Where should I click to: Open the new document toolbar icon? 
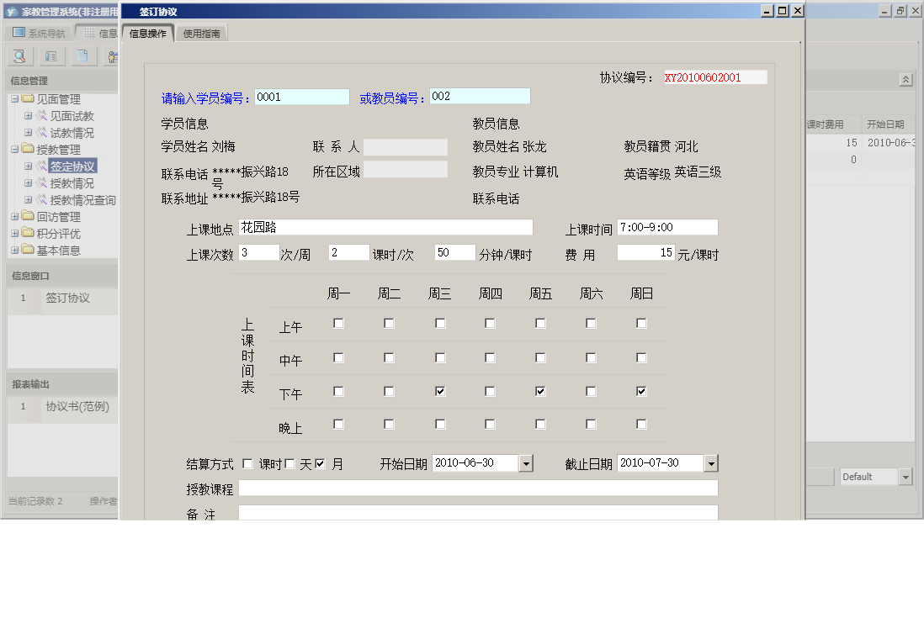pos(82,55)
